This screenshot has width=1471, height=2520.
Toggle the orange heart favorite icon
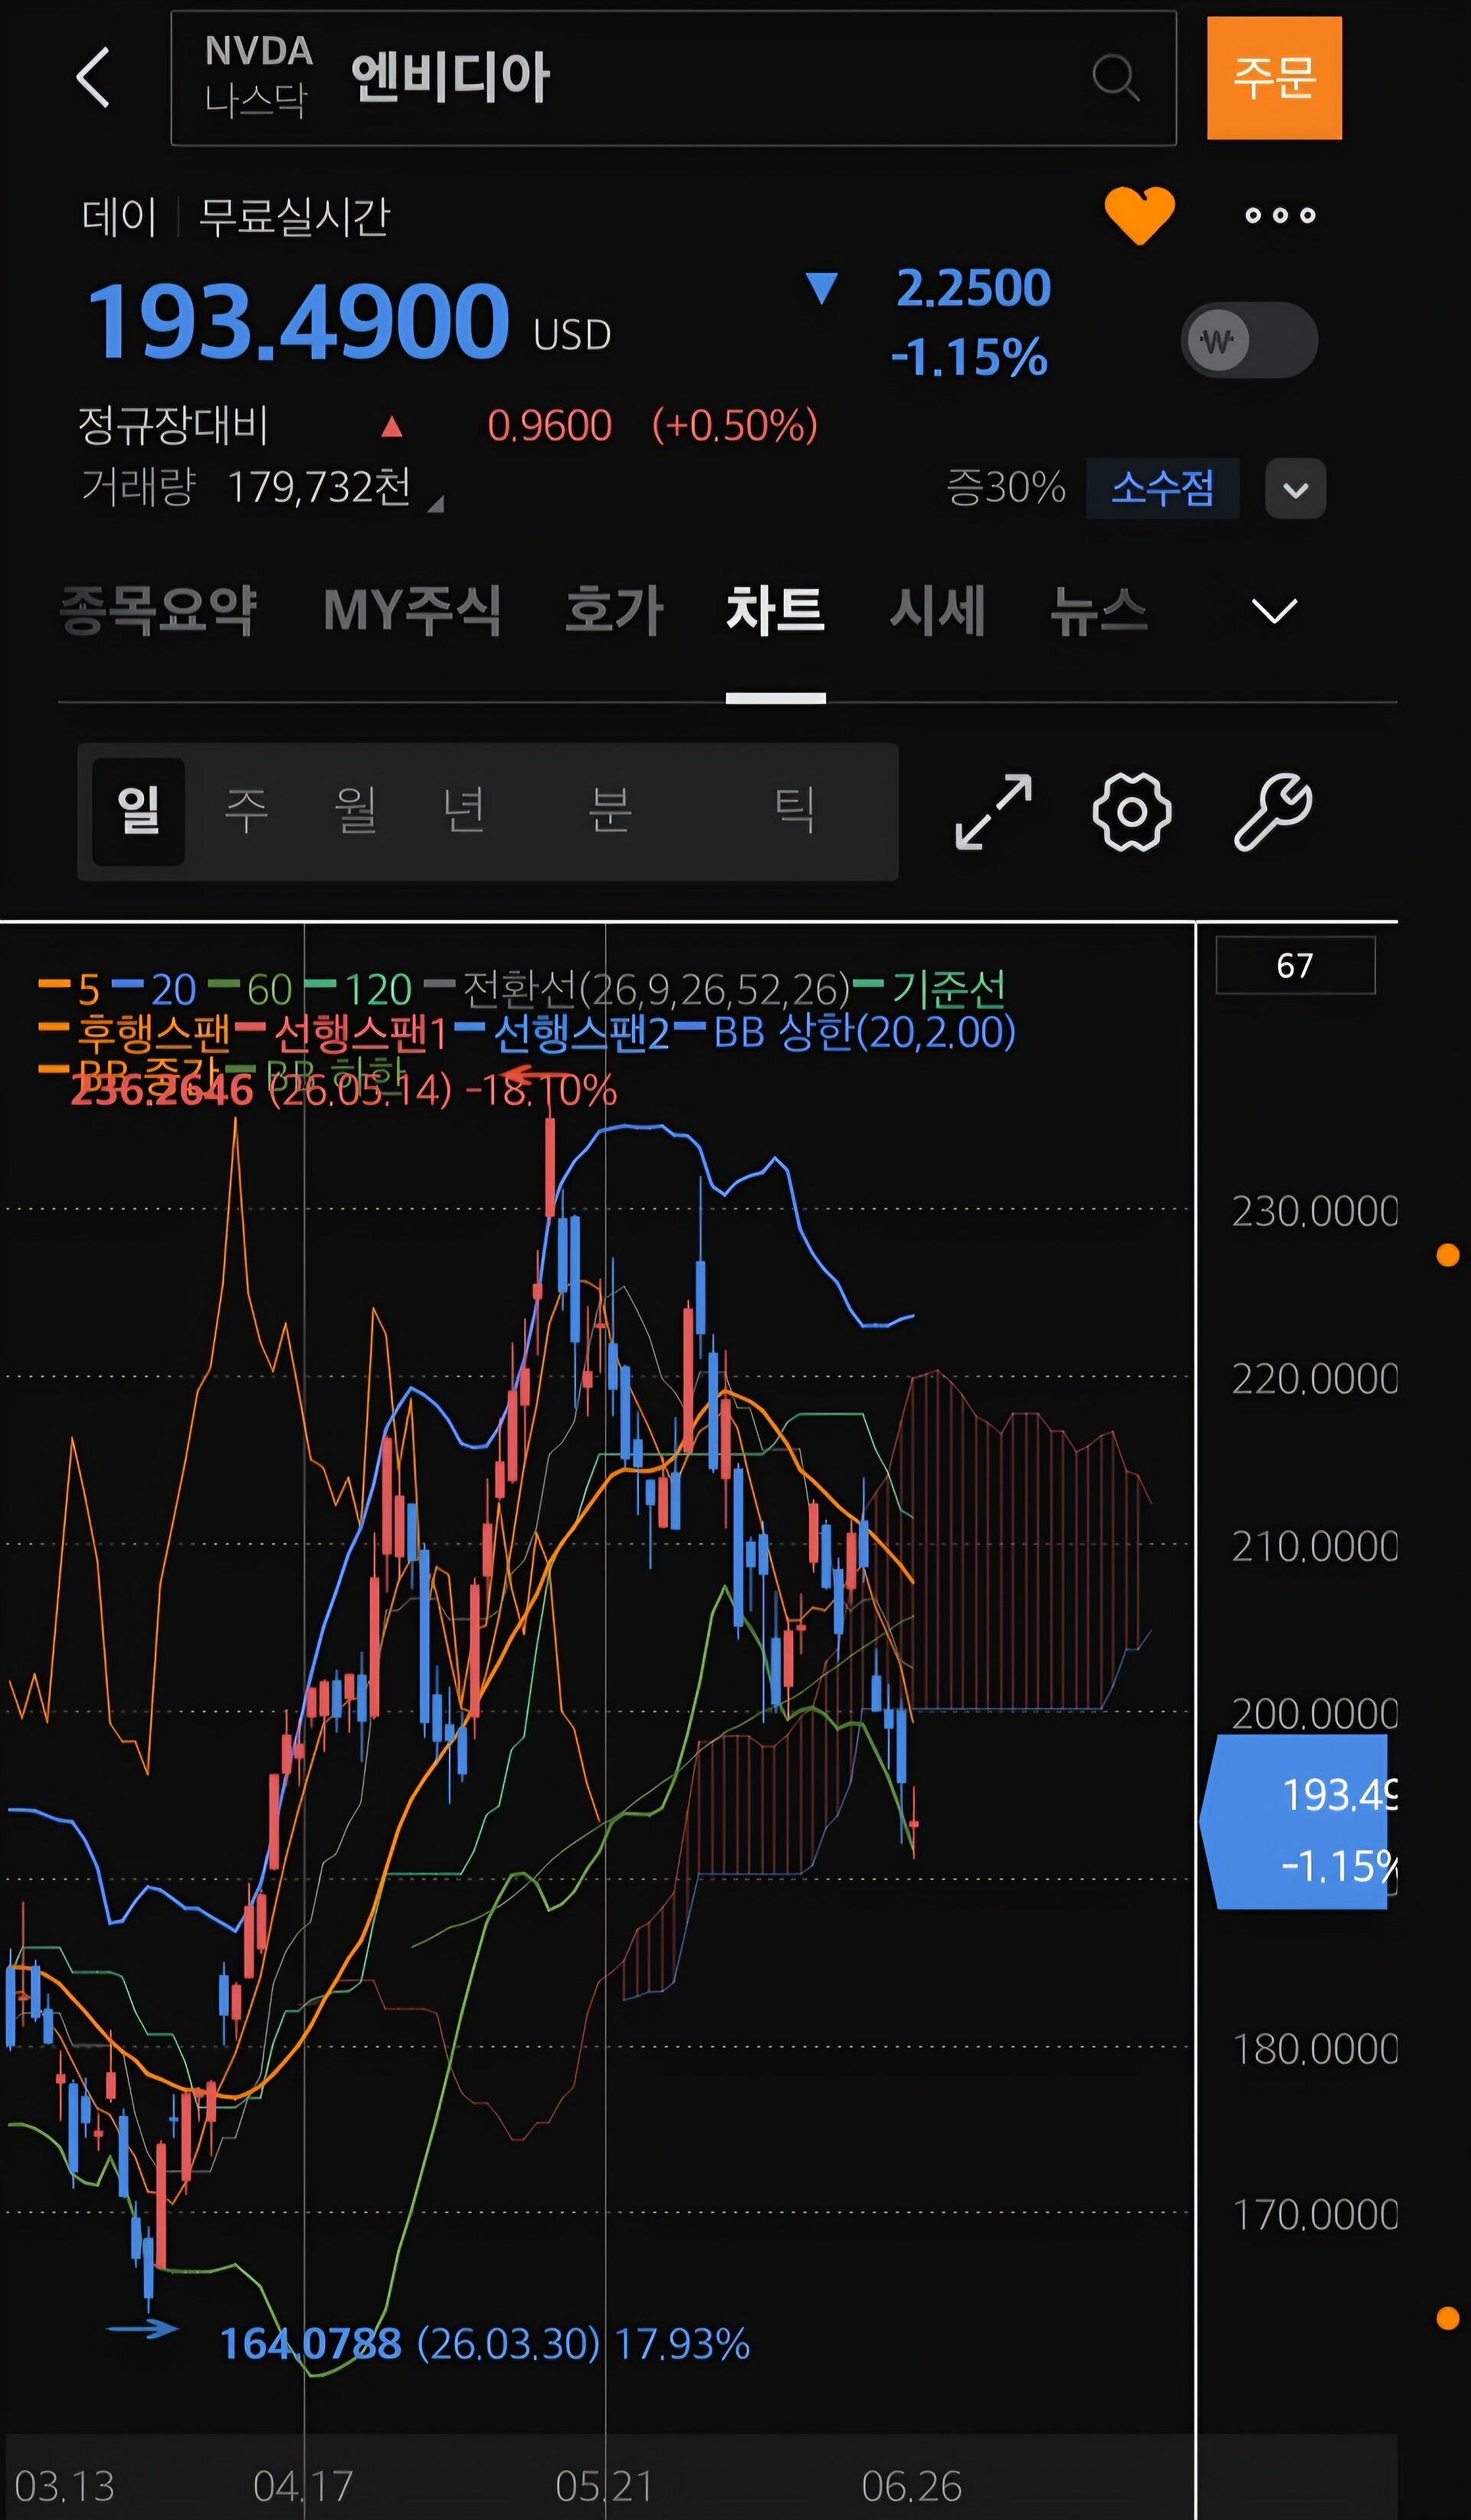point(1139,215)
